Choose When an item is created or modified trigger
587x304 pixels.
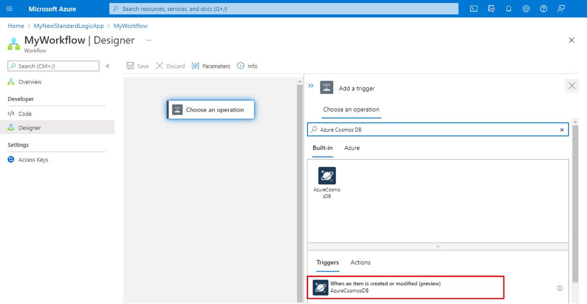click(406, 287)
